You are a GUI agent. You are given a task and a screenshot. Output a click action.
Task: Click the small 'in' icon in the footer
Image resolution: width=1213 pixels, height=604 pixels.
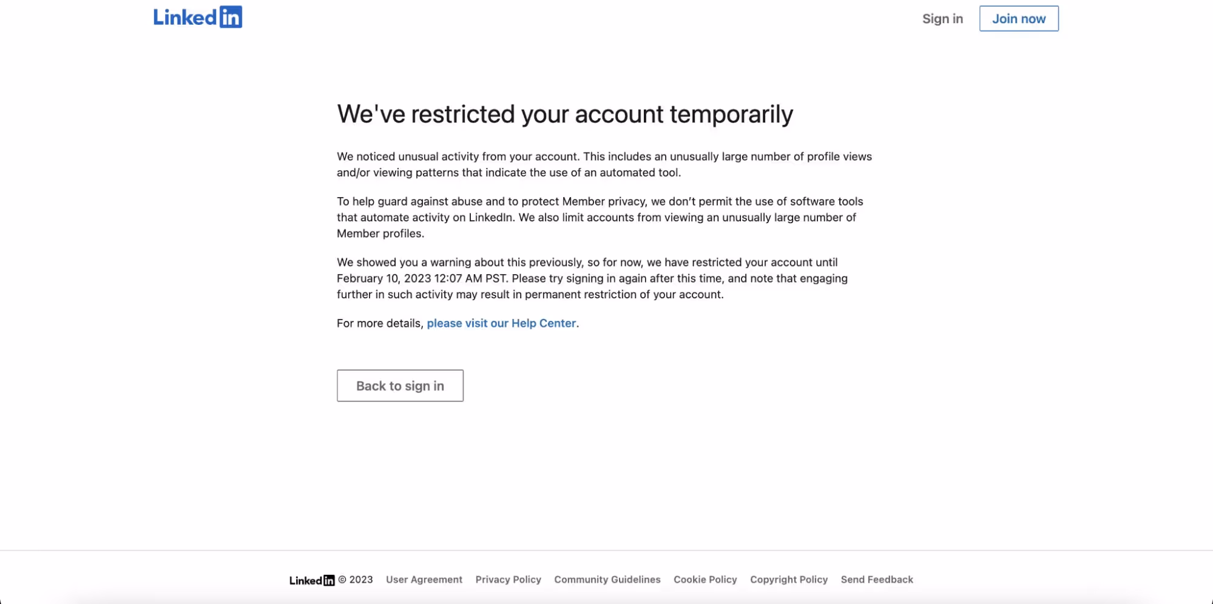[x=328, y=580]
